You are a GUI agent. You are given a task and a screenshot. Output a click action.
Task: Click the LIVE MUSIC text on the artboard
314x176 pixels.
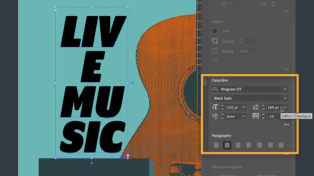[93, 84]
